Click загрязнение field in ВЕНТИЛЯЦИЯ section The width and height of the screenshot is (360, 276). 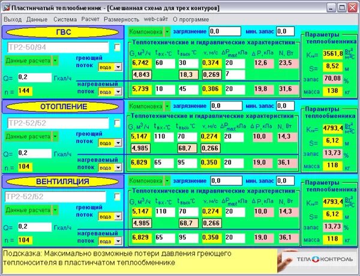[226, 181]
